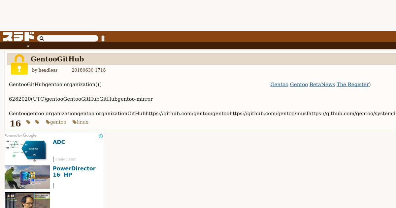The width and height of the screenshot is (396, 208).
Task: Click the analog.com ad source
Action: pos(66,159)
